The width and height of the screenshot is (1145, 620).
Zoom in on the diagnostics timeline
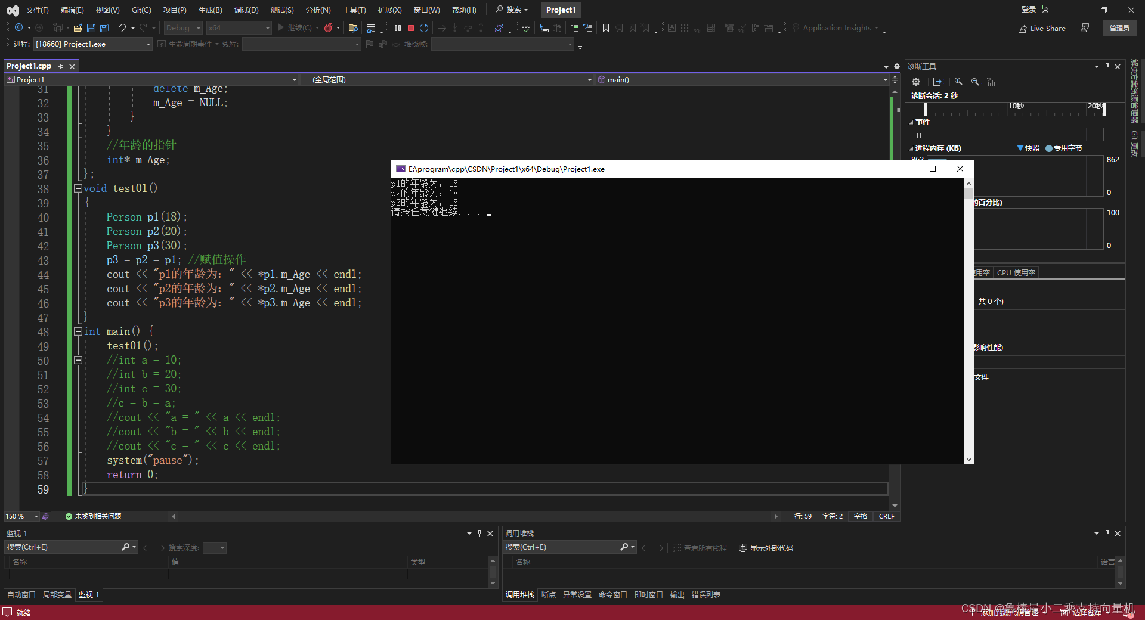coord(958,82)
